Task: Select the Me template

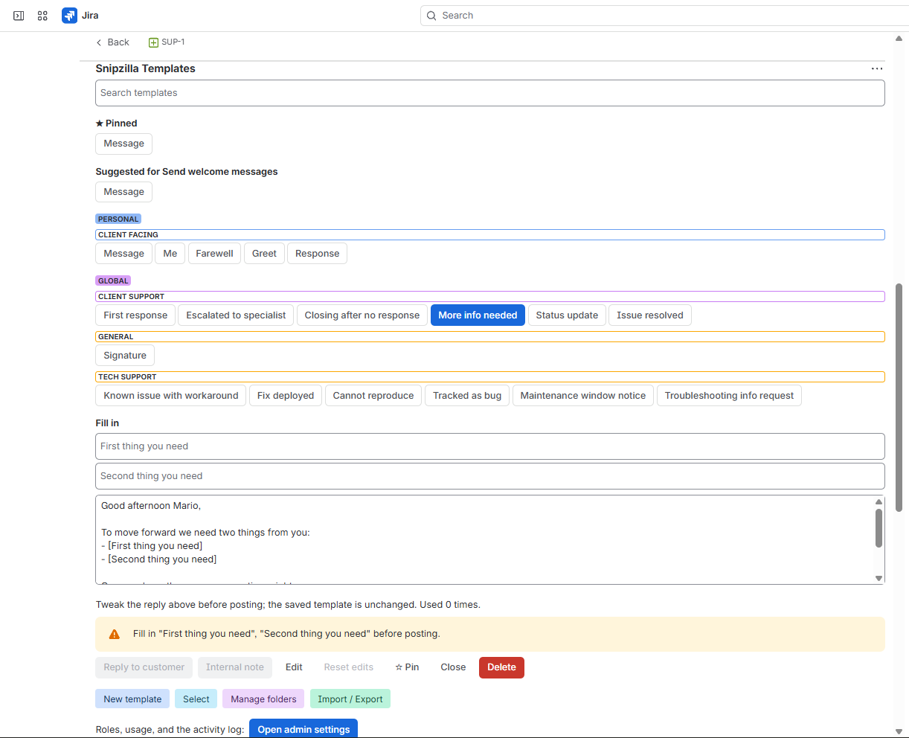Action: pyautogui.click(x=170, y=254)
